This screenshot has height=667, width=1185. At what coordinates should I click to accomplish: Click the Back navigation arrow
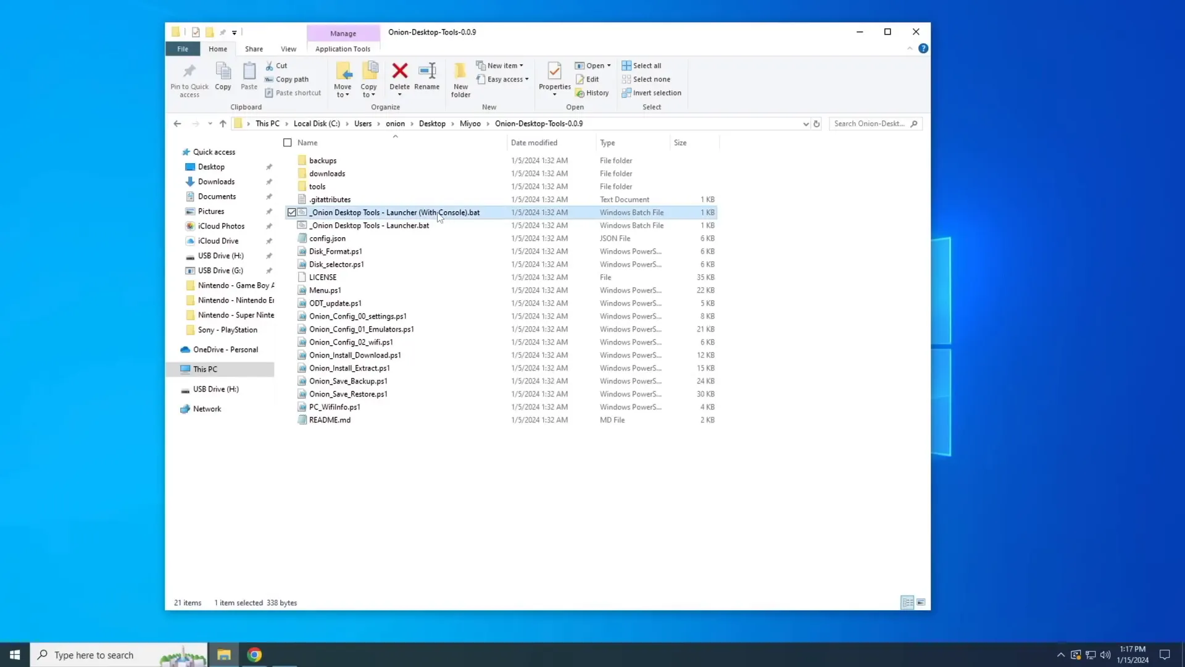177,124
